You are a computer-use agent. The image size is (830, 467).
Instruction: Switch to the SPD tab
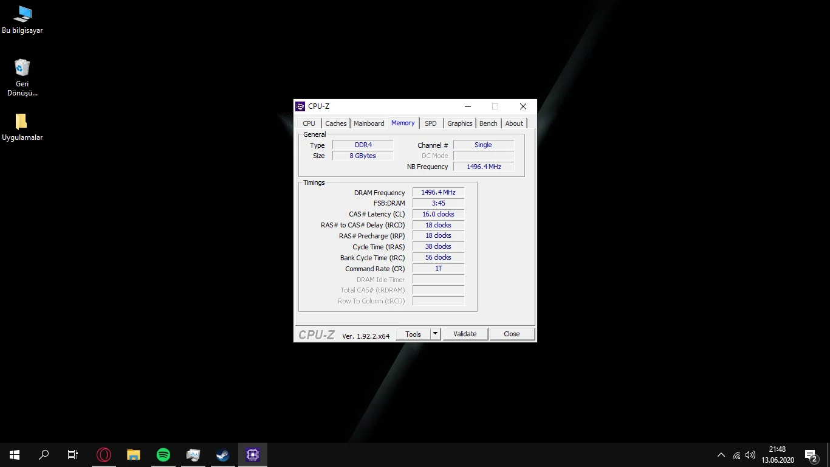[x=431, y=123]
